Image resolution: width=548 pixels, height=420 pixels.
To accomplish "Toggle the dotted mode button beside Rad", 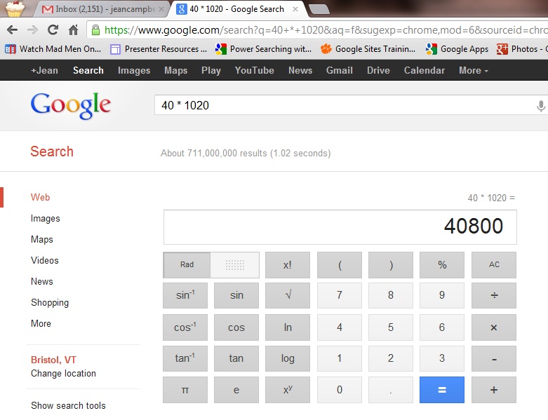I will tap(235, 264).
